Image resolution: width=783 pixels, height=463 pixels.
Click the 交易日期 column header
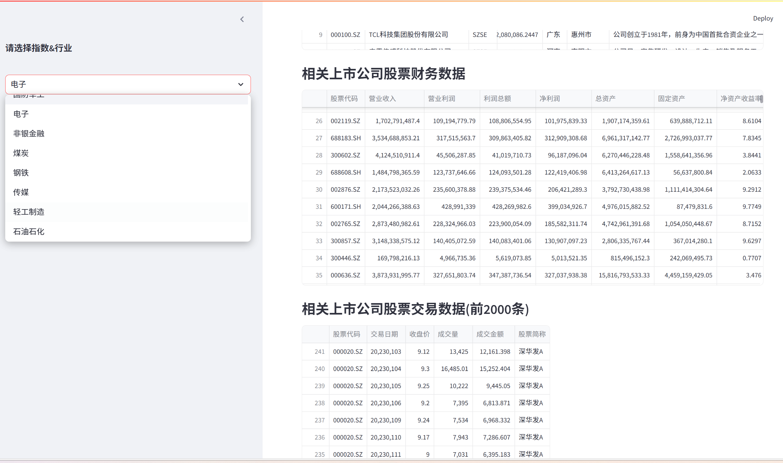[384, 334]
